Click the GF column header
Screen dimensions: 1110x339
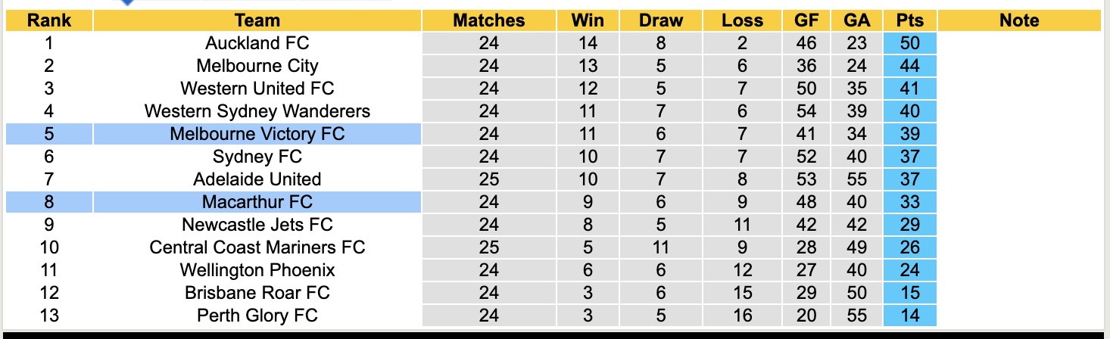(806, 20)
